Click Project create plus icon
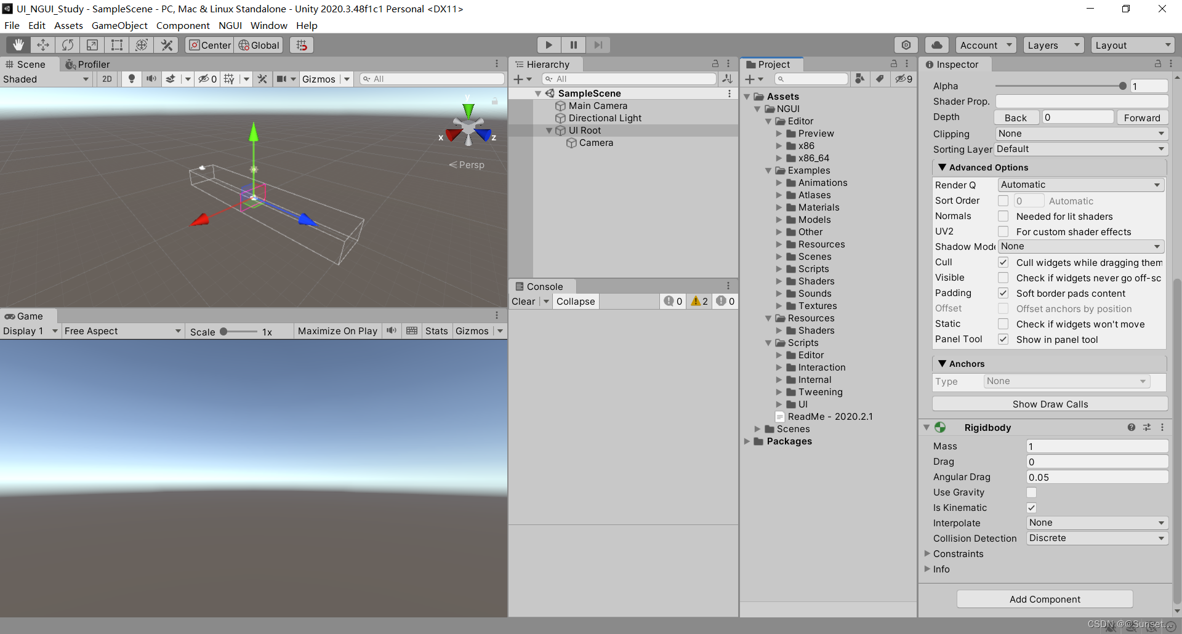Image resolution: width=1182 pixels, height=634 pixels. (x=750, y=79)
